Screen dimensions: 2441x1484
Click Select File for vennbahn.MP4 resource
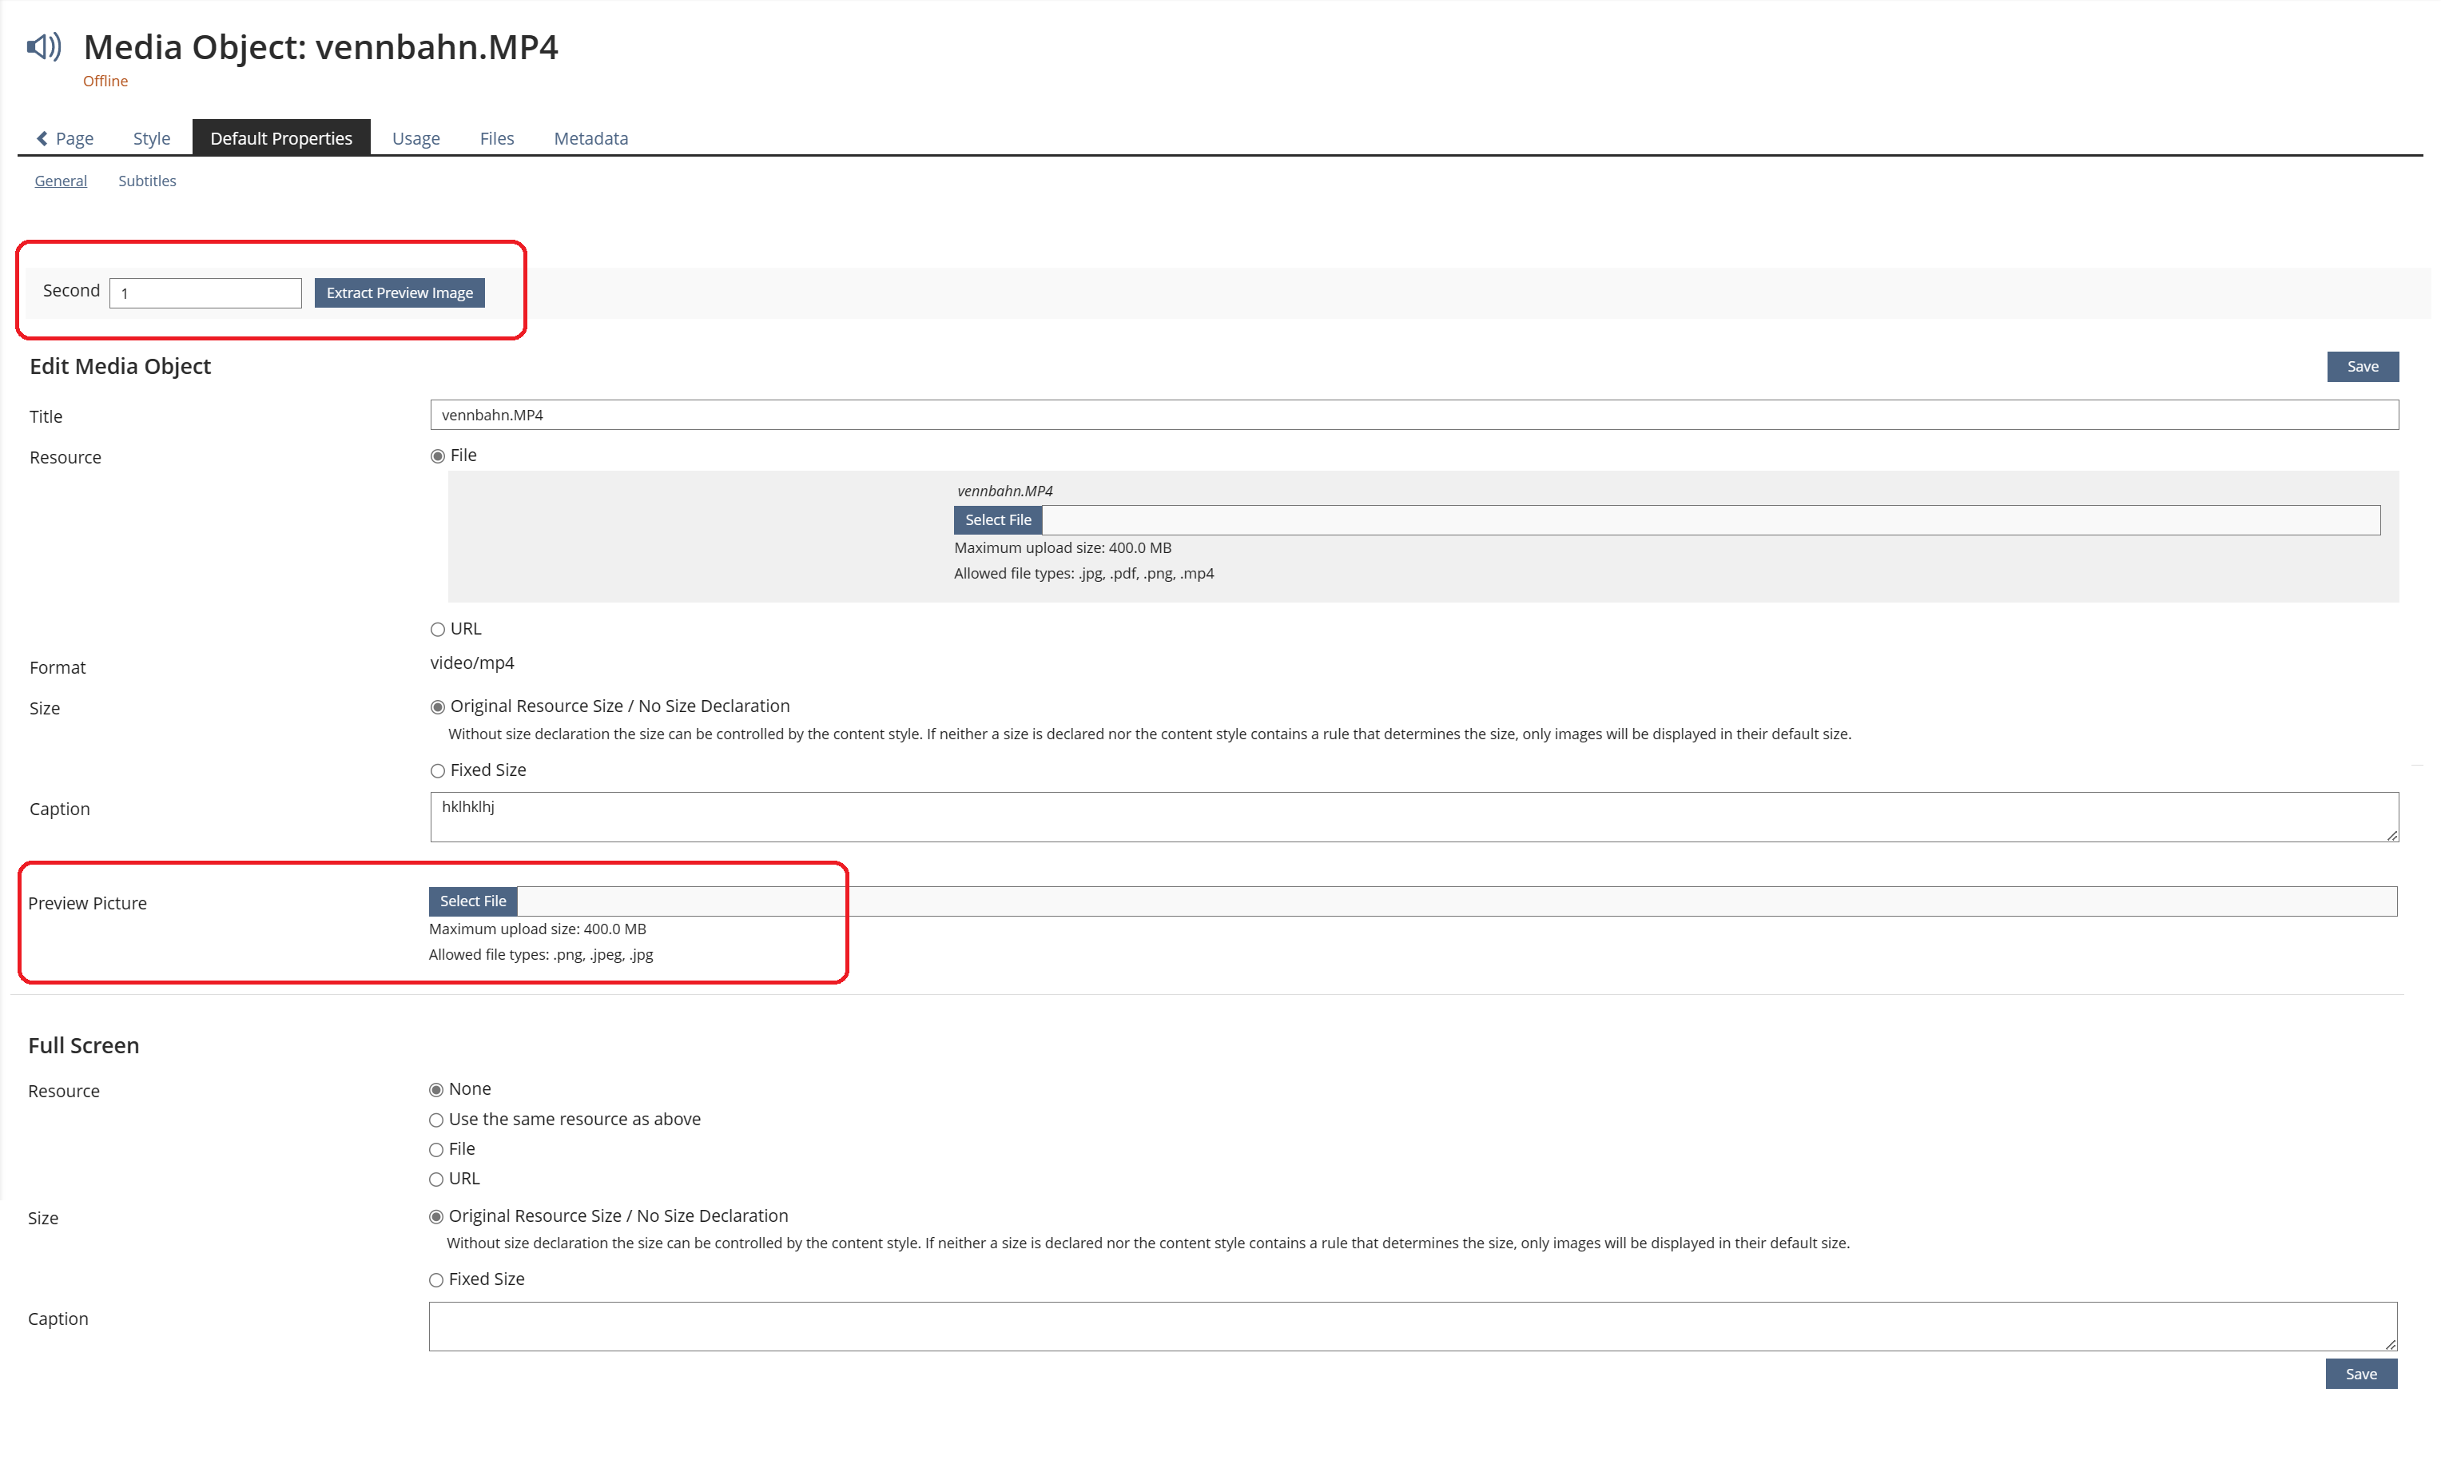point(998,520)
